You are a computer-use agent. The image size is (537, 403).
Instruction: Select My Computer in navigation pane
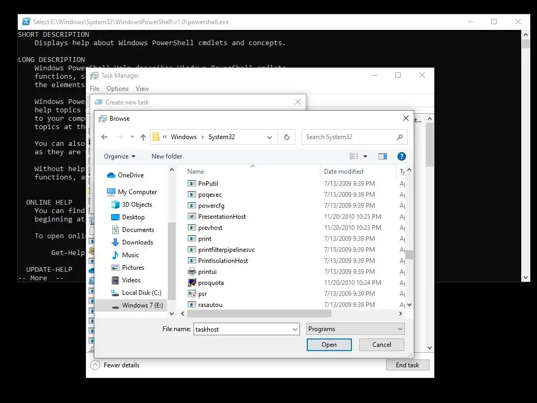click(137, 192)
